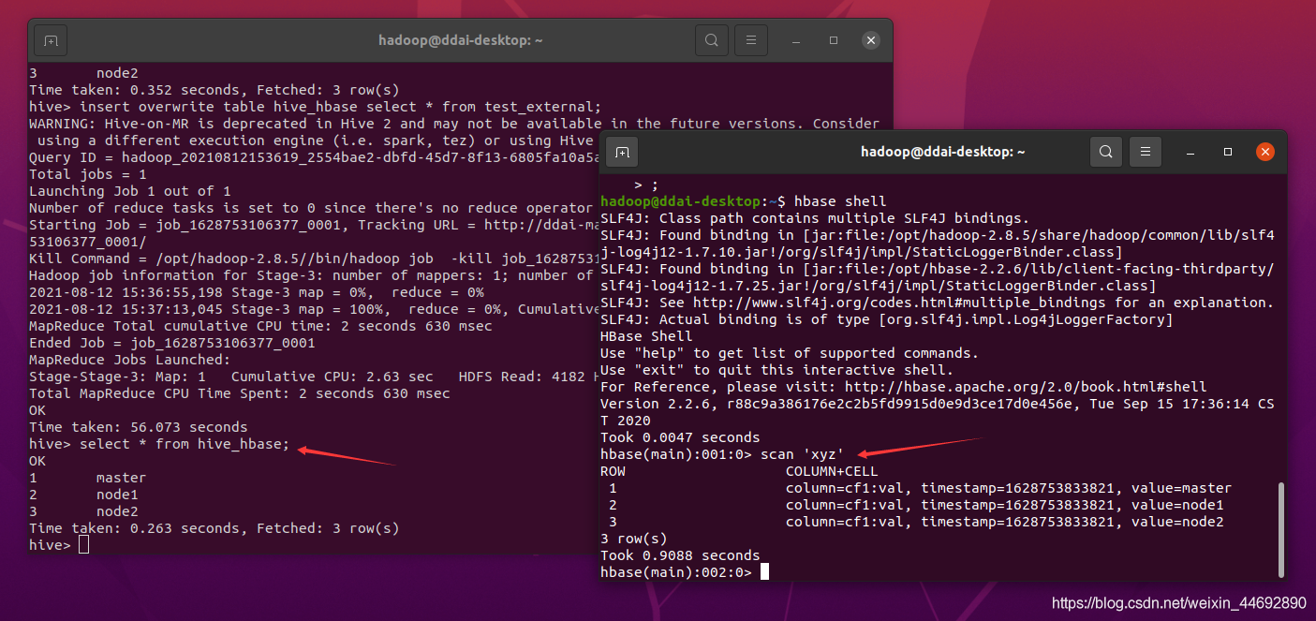This screenshot has width=1316, height=621.
Task: Click the hbase(main):002:0> prompt line
Action: [685, 572]
